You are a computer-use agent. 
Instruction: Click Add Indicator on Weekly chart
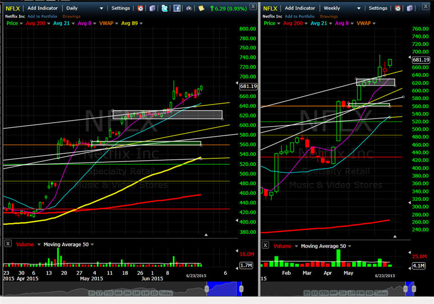pos(300,9)
